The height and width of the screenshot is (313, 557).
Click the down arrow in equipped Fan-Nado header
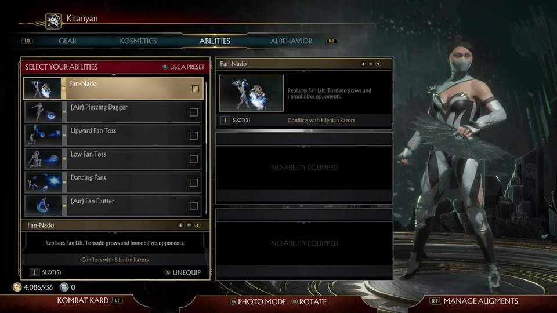(x=363, y=64)
